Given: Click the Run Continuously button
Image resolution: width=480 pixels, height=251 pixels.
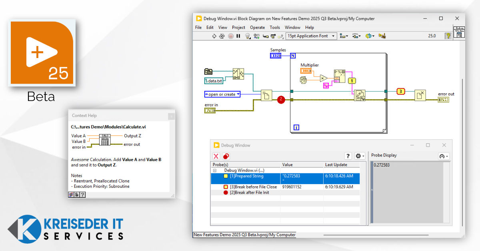Looking at the screenshot, I should coord(222,36).
